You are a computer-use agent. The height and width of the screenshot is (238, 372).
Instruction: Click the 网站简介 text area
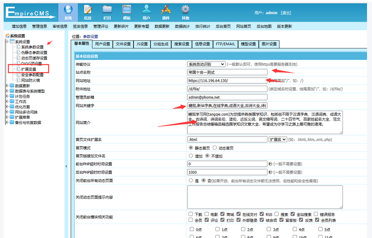[x=265, y=122]
